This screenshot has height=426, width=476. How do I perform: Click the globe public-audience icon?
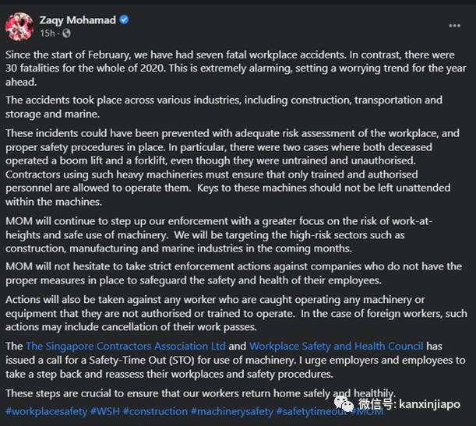click(x=64, y=33)
